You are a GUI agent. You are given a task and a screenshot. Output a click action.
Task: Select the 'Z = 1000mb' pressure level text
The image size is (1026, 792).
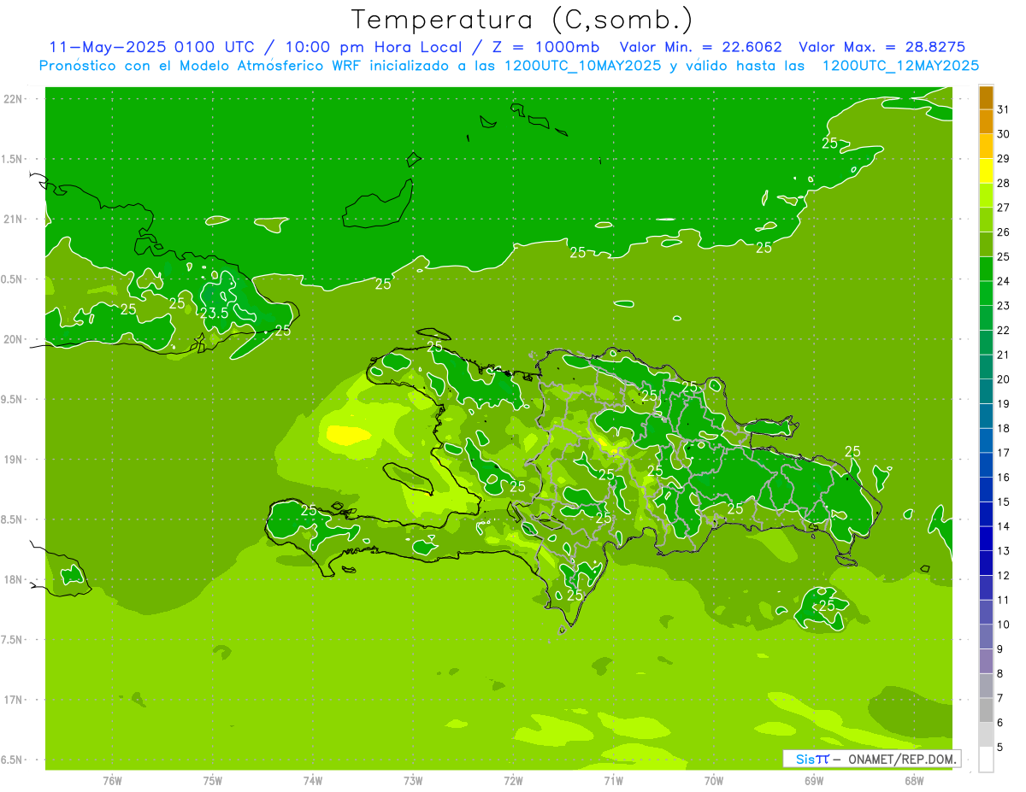(545, 47)
